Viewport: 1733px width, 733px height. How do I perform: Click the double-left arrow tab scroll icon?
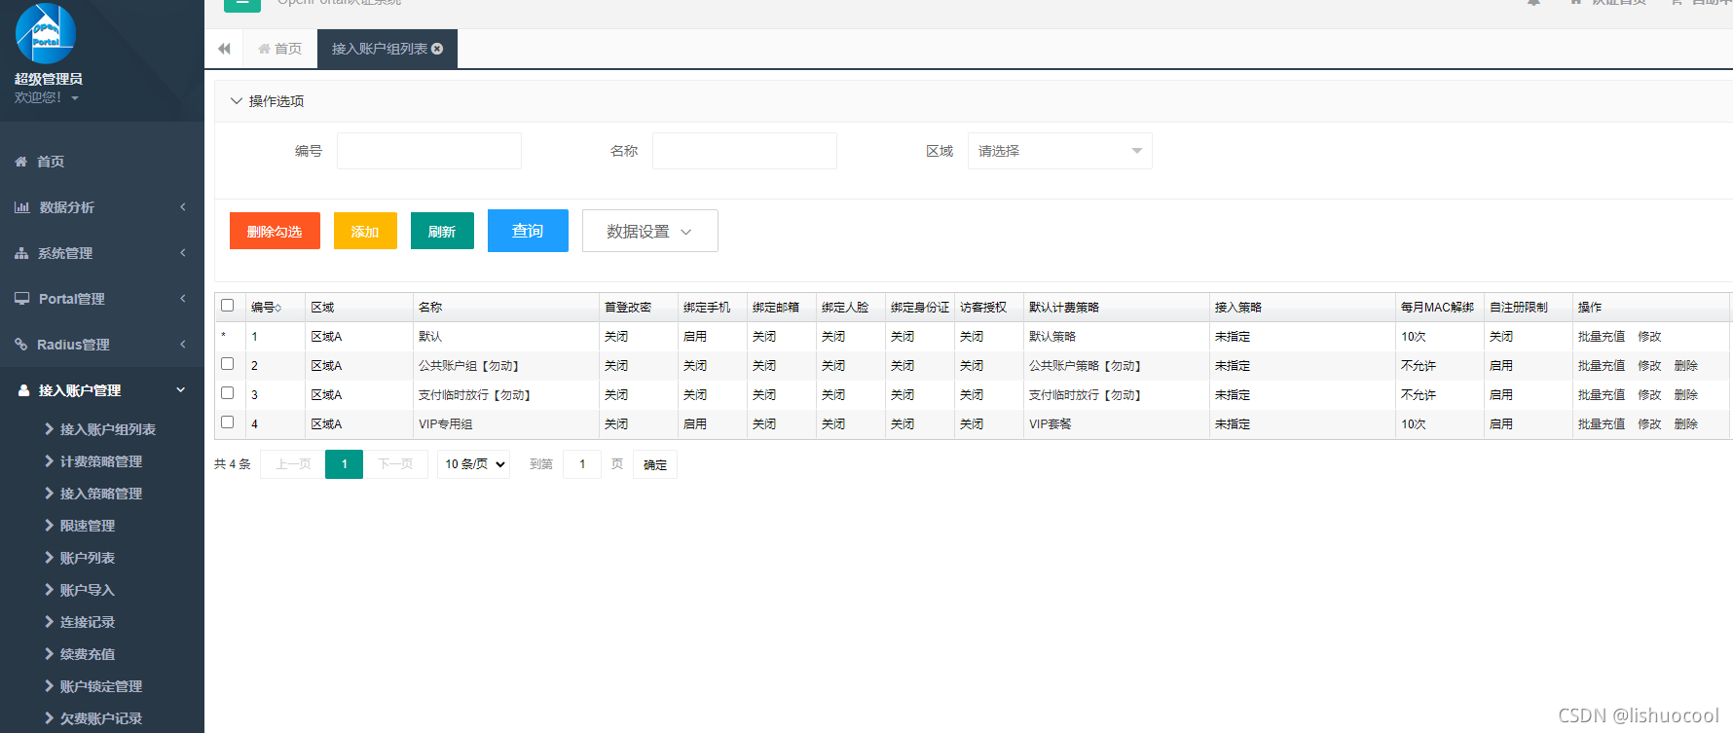click(225, 49)
